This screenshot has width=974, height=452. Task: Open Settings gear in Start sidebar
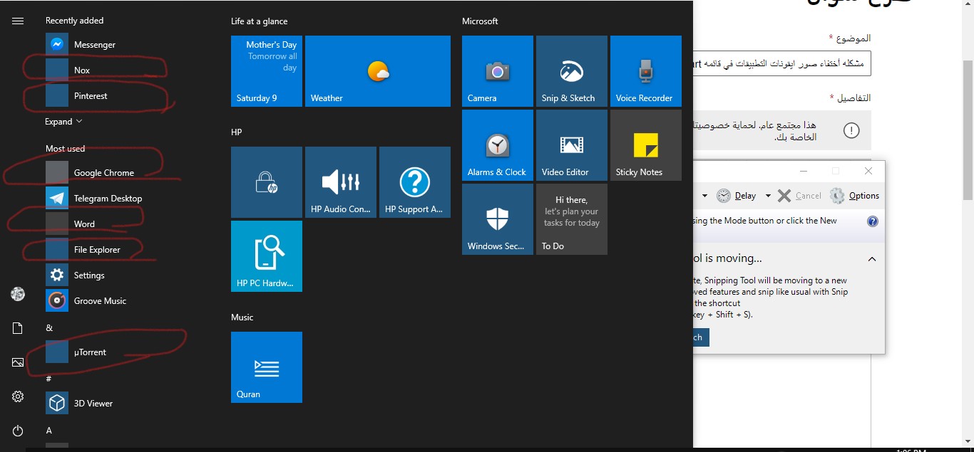coord(18,396)
